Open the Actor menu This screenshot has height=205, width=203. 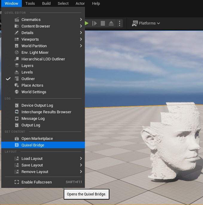coord(80,4)
